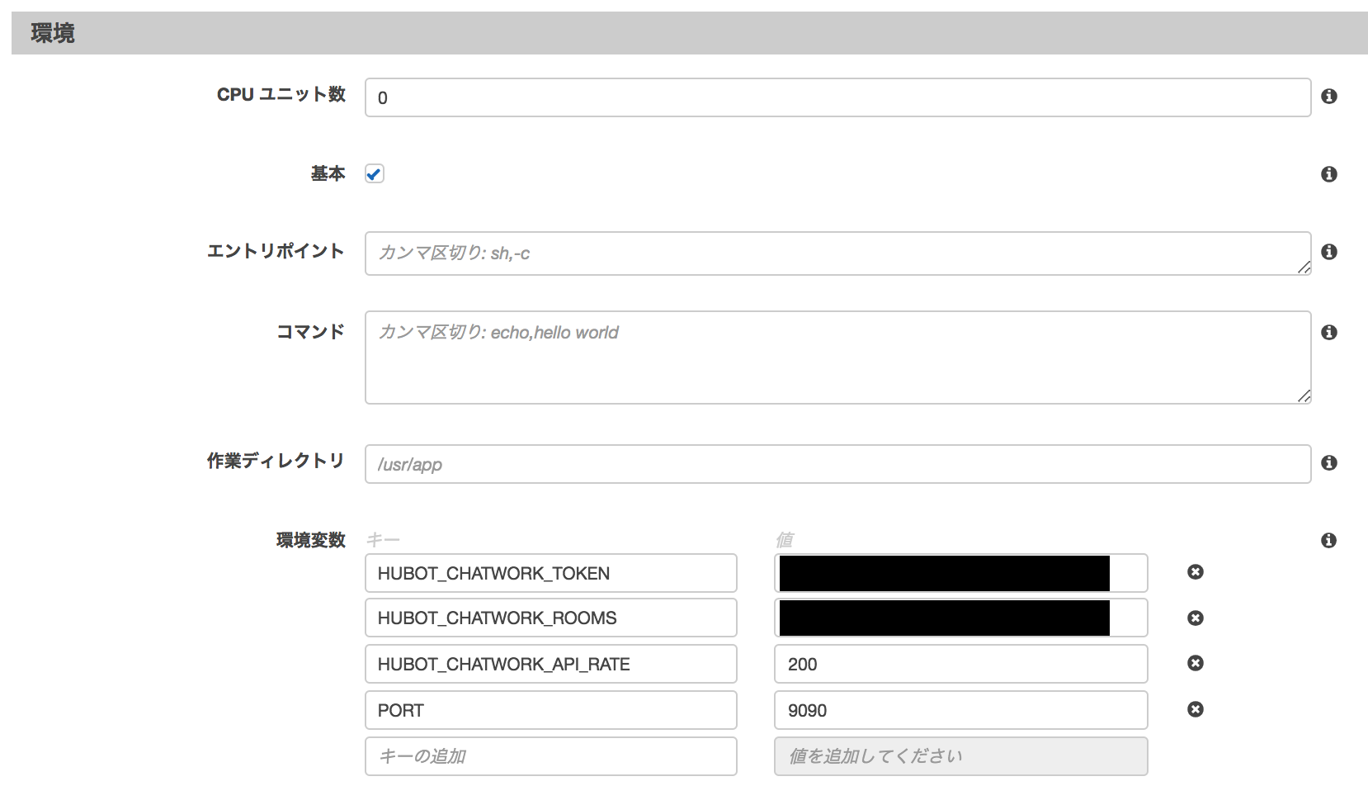Viewport: 1368px width, 786px height.
Task: Focus the CPU ユニット数 input field
Action: pyautogui.click(x=837, y=97)
